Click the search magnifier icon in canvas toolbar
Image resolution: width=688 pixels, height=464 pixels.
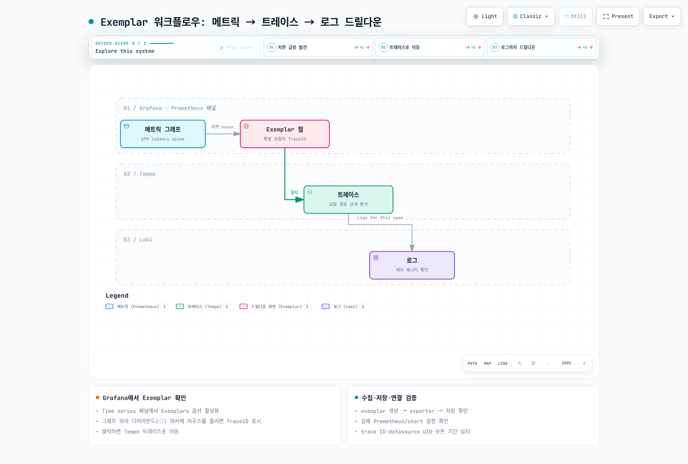coord(519,363)
